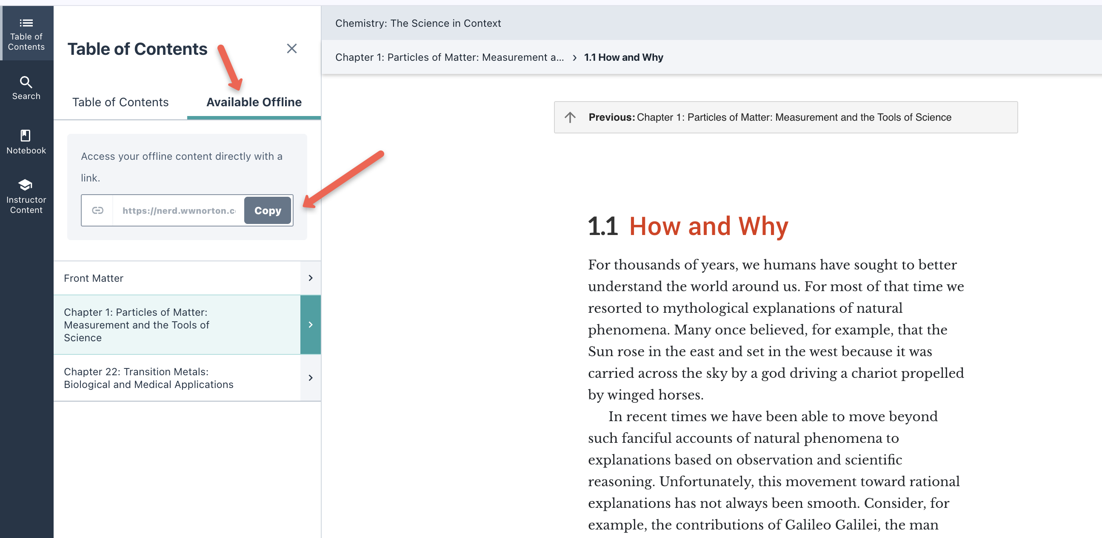Select Front Matter entry text
Screen dimensions: 1102x538
[x=94, y=278]
